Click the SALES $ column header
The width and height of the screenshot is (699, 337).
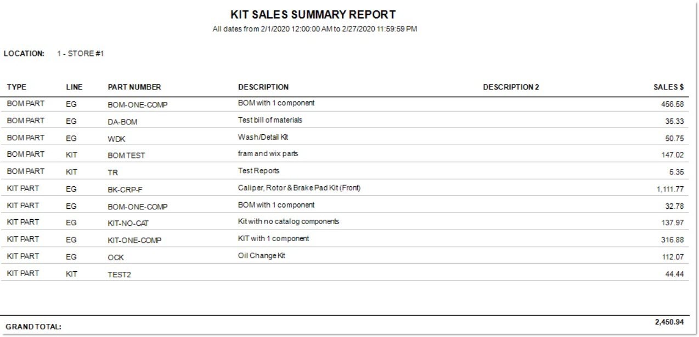point(668,87)
